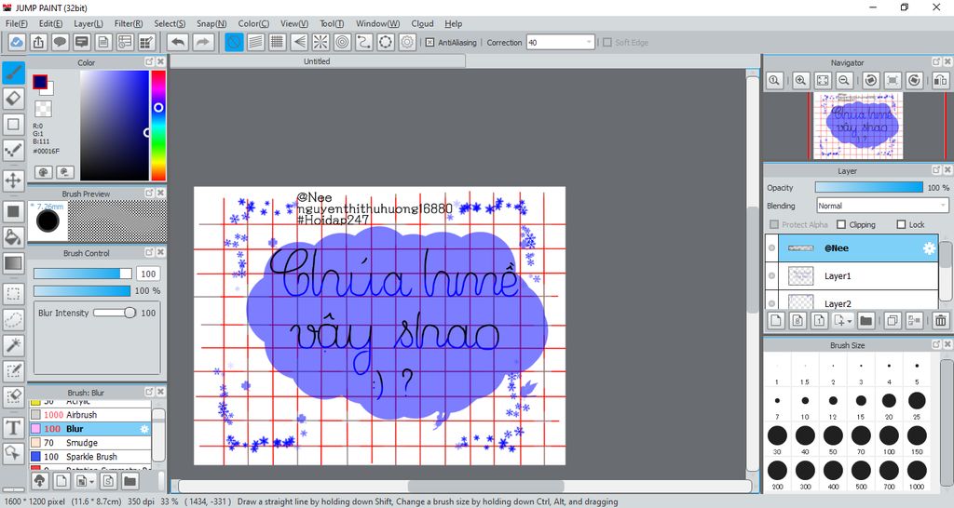Create a new layer folder

(x=865, y=320)
